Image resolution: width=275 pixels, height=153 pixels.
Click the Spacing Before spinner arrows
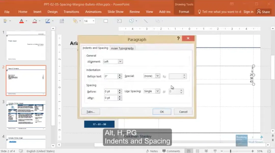click(120, 91)
